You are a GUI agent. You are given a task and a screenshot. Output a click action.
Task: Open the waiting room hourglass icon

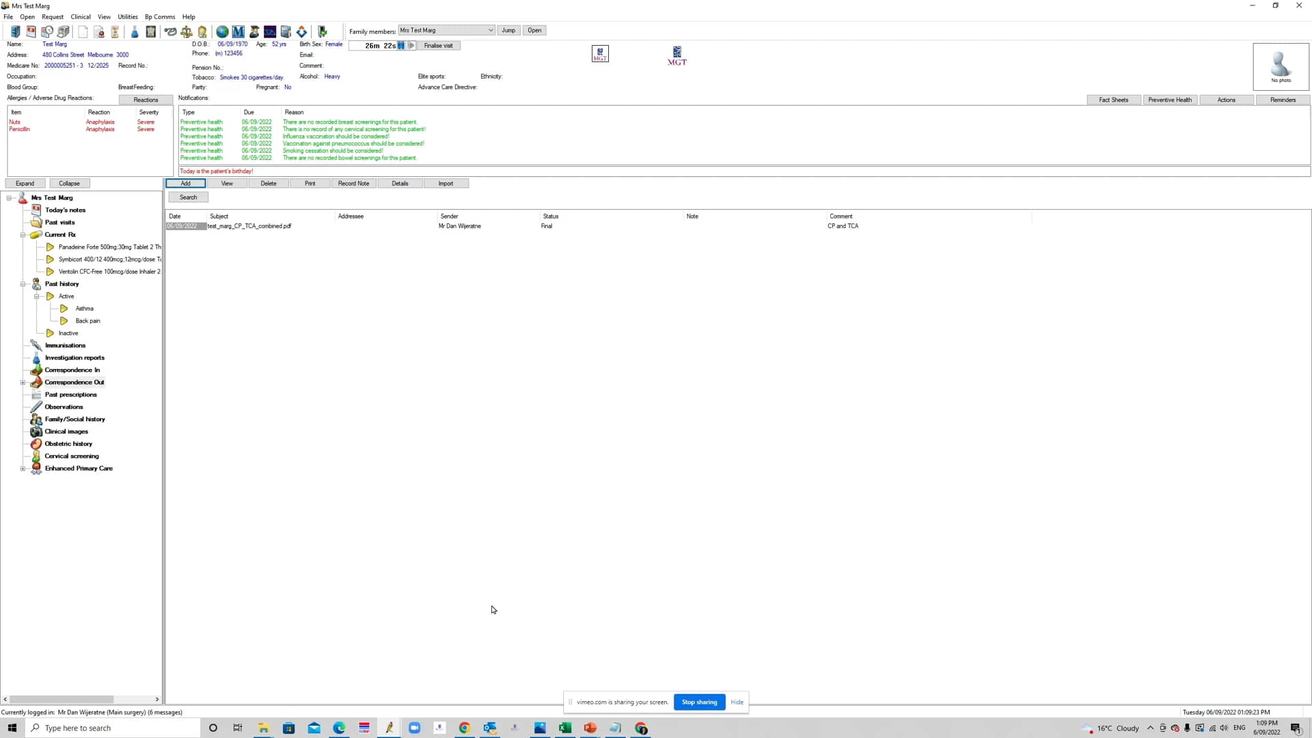(x=115, y=31)
